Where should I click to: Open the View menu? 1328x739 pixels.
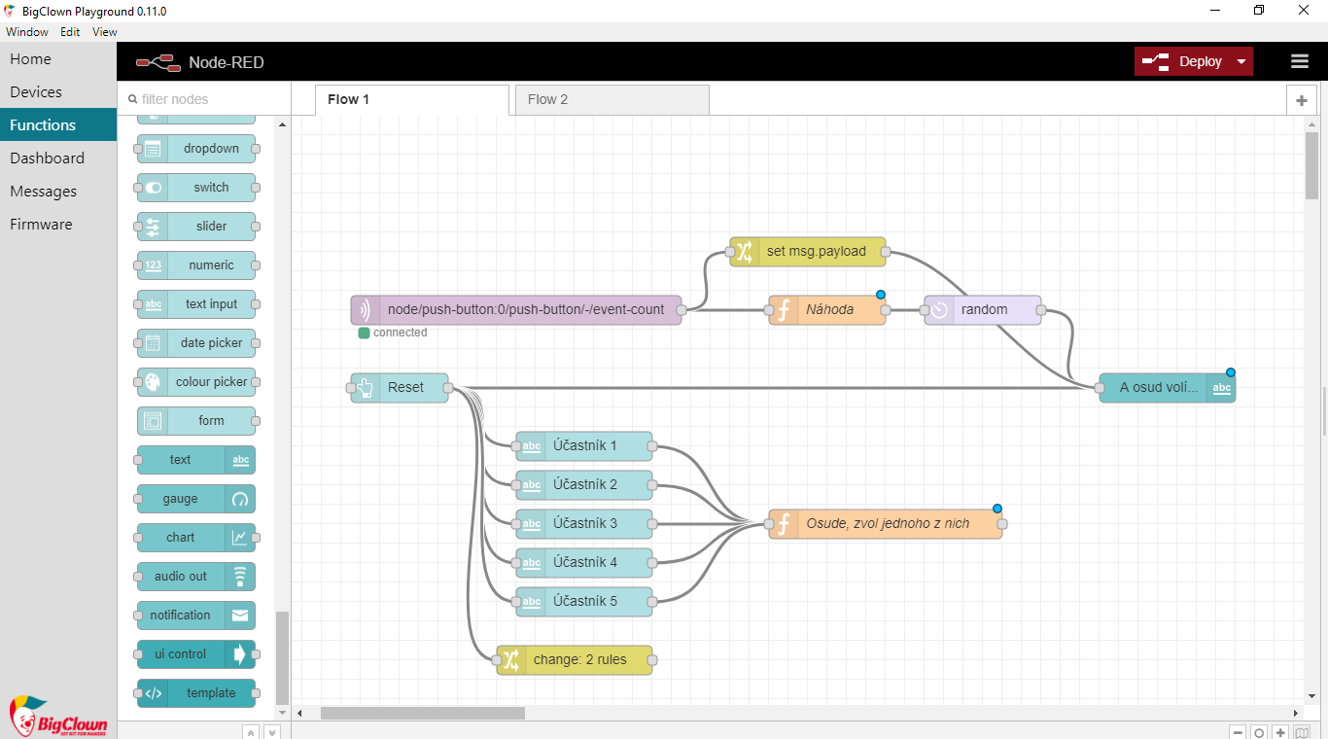105,32
